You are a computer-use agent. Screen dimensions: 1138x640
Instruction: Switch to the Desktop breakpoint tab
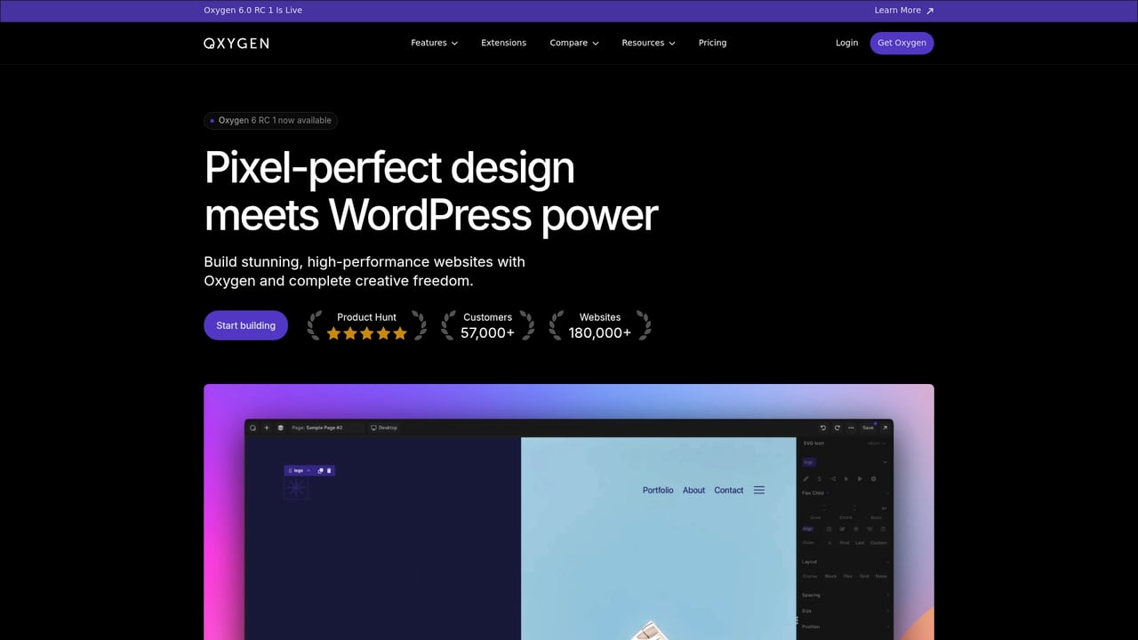click(384, 428)
